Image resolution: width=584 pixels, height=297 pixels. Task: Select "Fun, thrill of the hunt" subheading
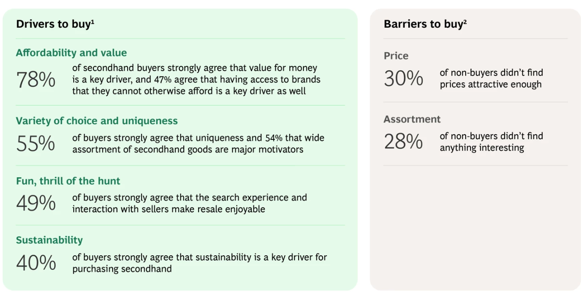[x=68, y=181]
